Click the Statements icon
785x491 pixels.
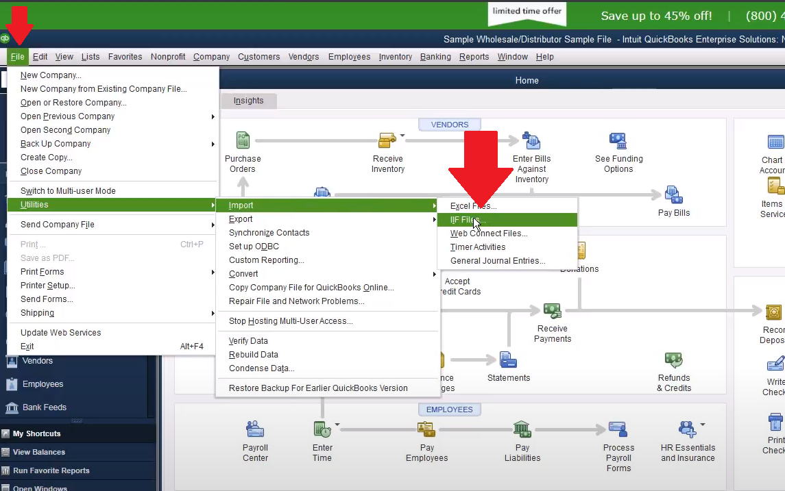click(x=508, y=360)
